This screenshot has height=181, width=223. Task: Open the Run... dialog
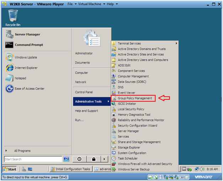click(x=79, y=120)
